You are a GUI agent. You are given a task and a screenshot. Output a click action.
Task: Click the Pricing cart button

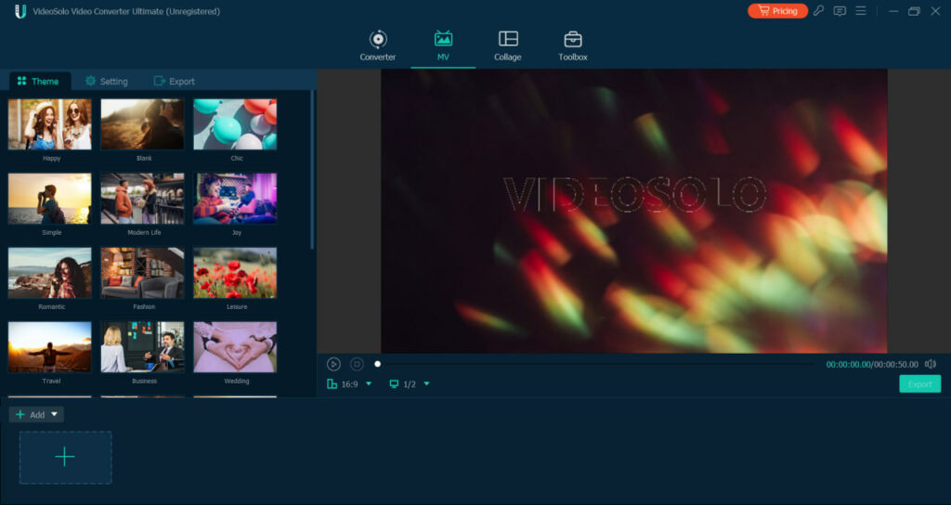(777, 11)
